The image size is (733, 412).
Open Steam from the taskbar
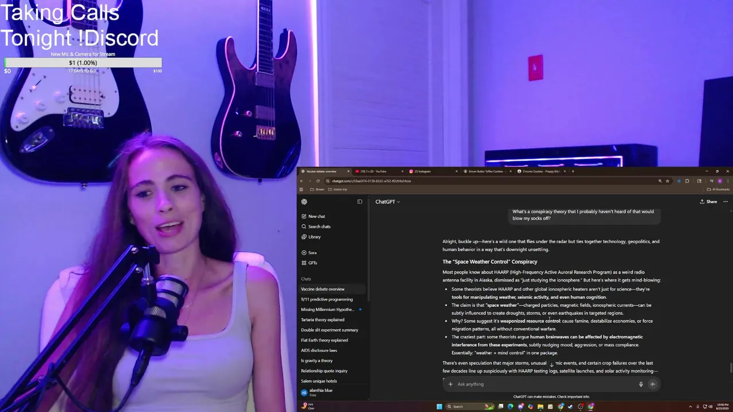tap(570, 407)
